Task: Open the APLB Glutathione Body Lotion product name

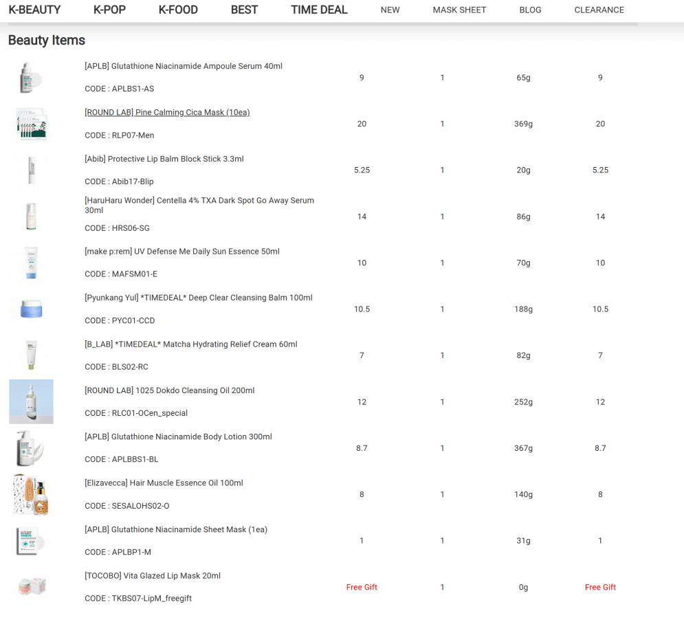Action: point(178,436)
